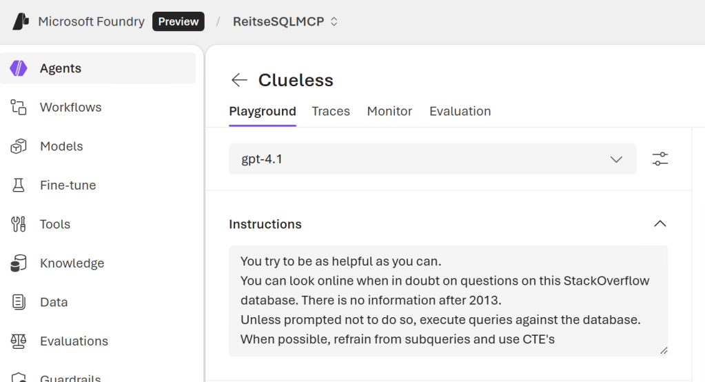
Task: Collapse the Instructions section
Action: 660,224
